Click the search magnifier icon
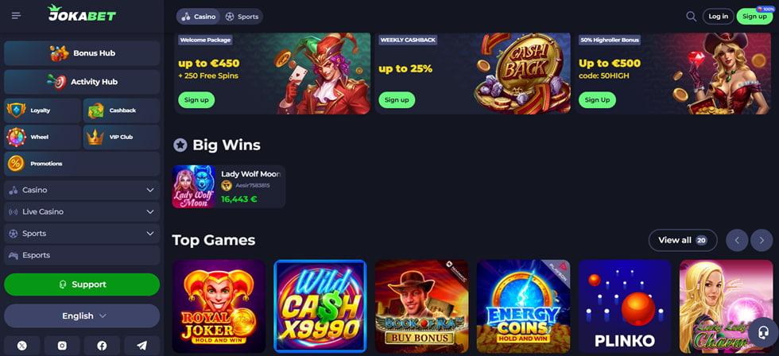The height and width of the screenshot is (356, 779). (x=691, y=17)
